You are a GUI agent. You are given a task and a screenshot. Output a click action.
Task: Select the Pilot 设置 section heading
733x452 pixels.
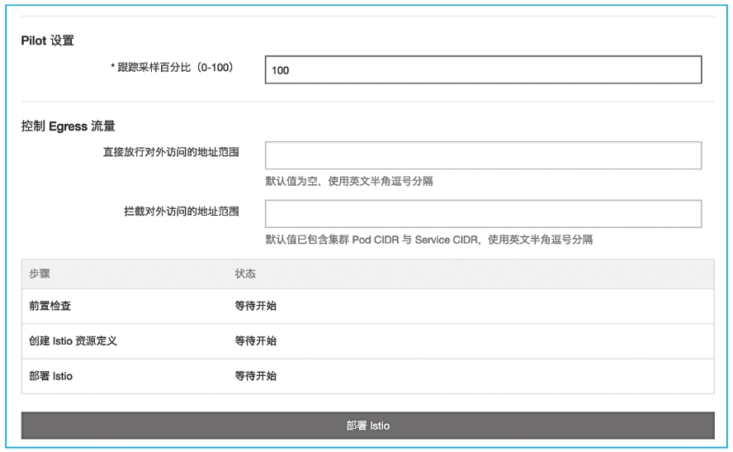coord(47,40)
